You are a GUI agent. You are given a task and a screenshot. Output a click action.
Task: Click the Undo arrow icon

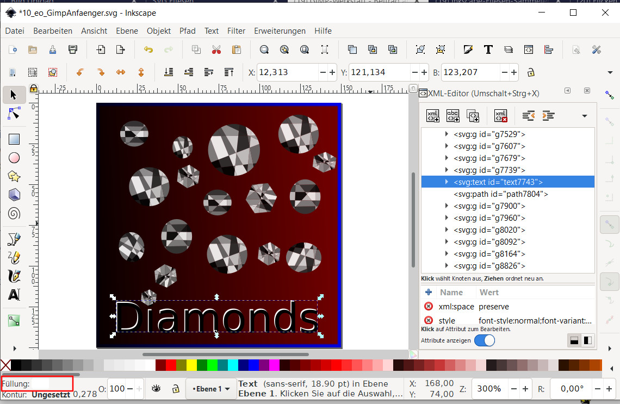(148, 49)
